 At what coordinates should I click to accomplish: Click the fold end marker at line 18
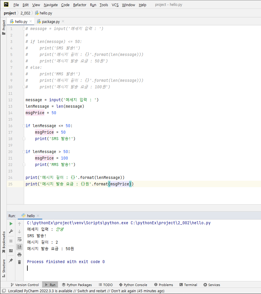click(24, 139)
